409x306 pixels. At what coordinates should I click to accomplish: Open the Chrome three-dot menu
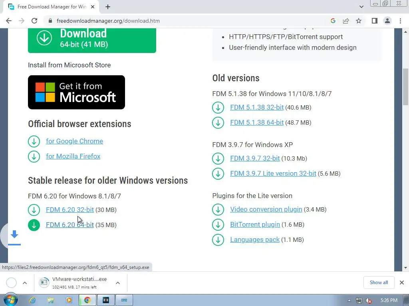coord(400,21)
